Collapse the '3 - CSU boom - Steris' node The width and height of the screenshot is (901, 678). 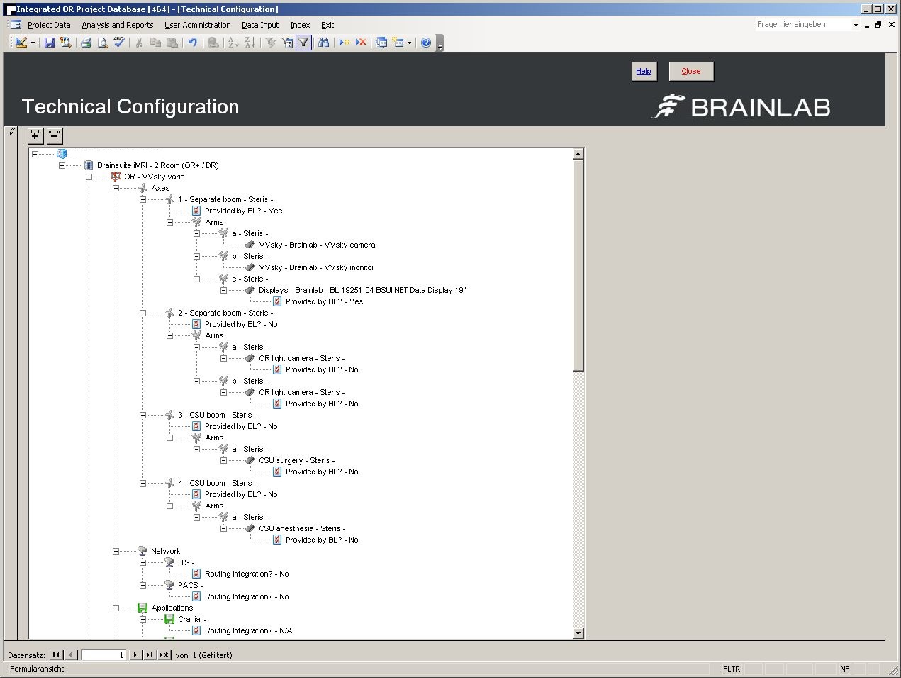(x=142, y=415)
